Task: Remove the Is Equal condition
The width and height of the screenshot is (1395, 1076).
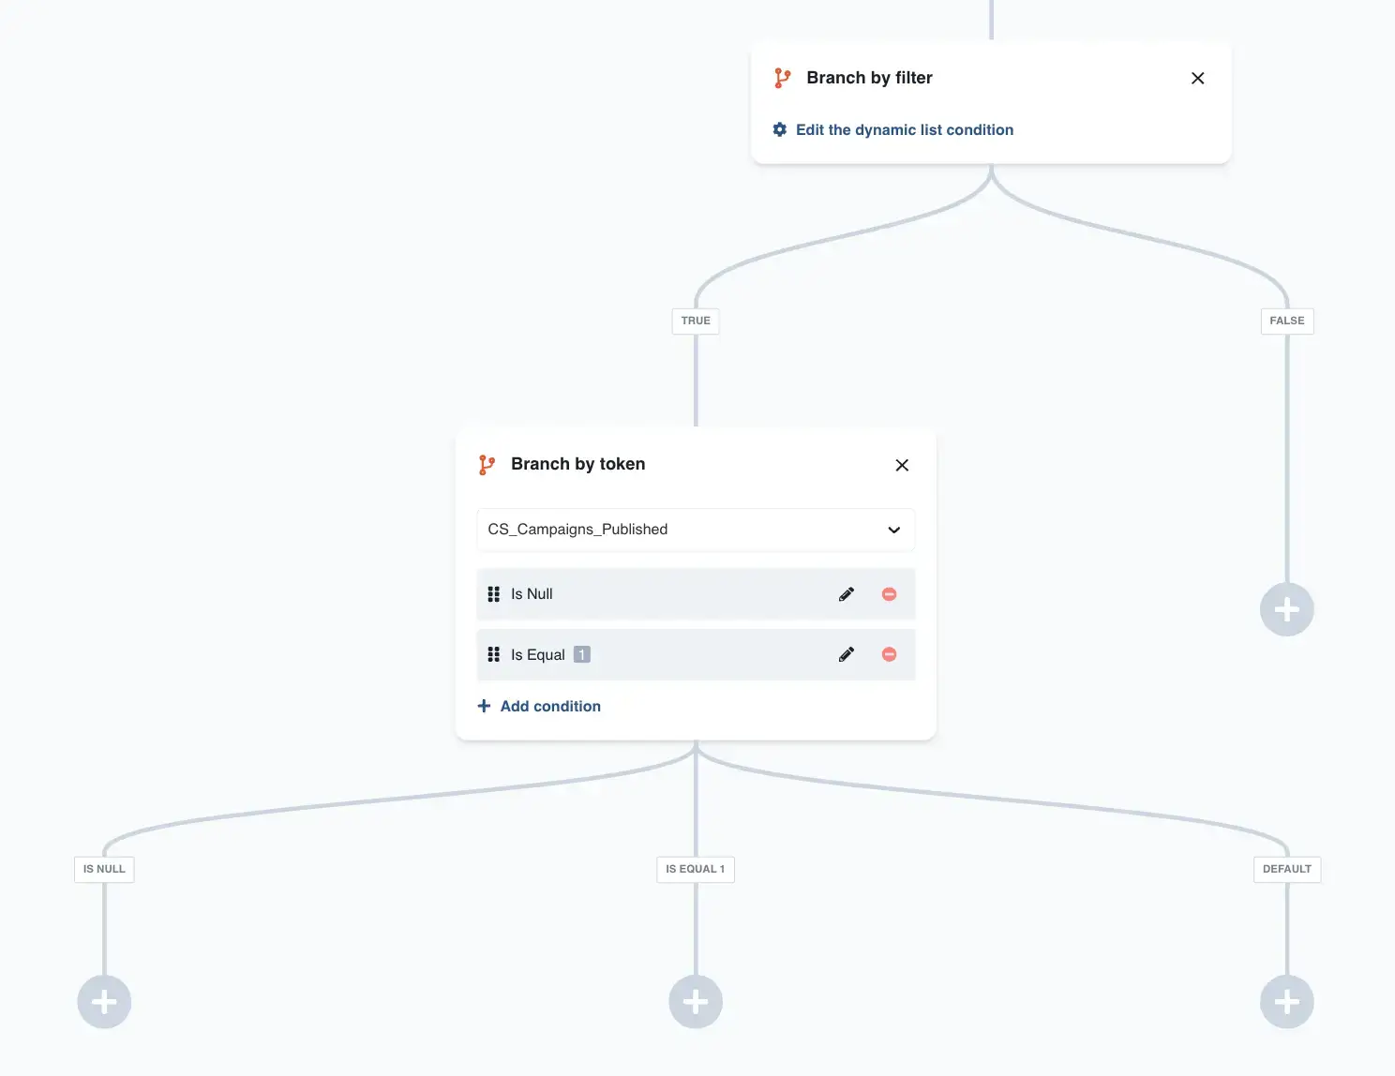Action: pos(890,654)
